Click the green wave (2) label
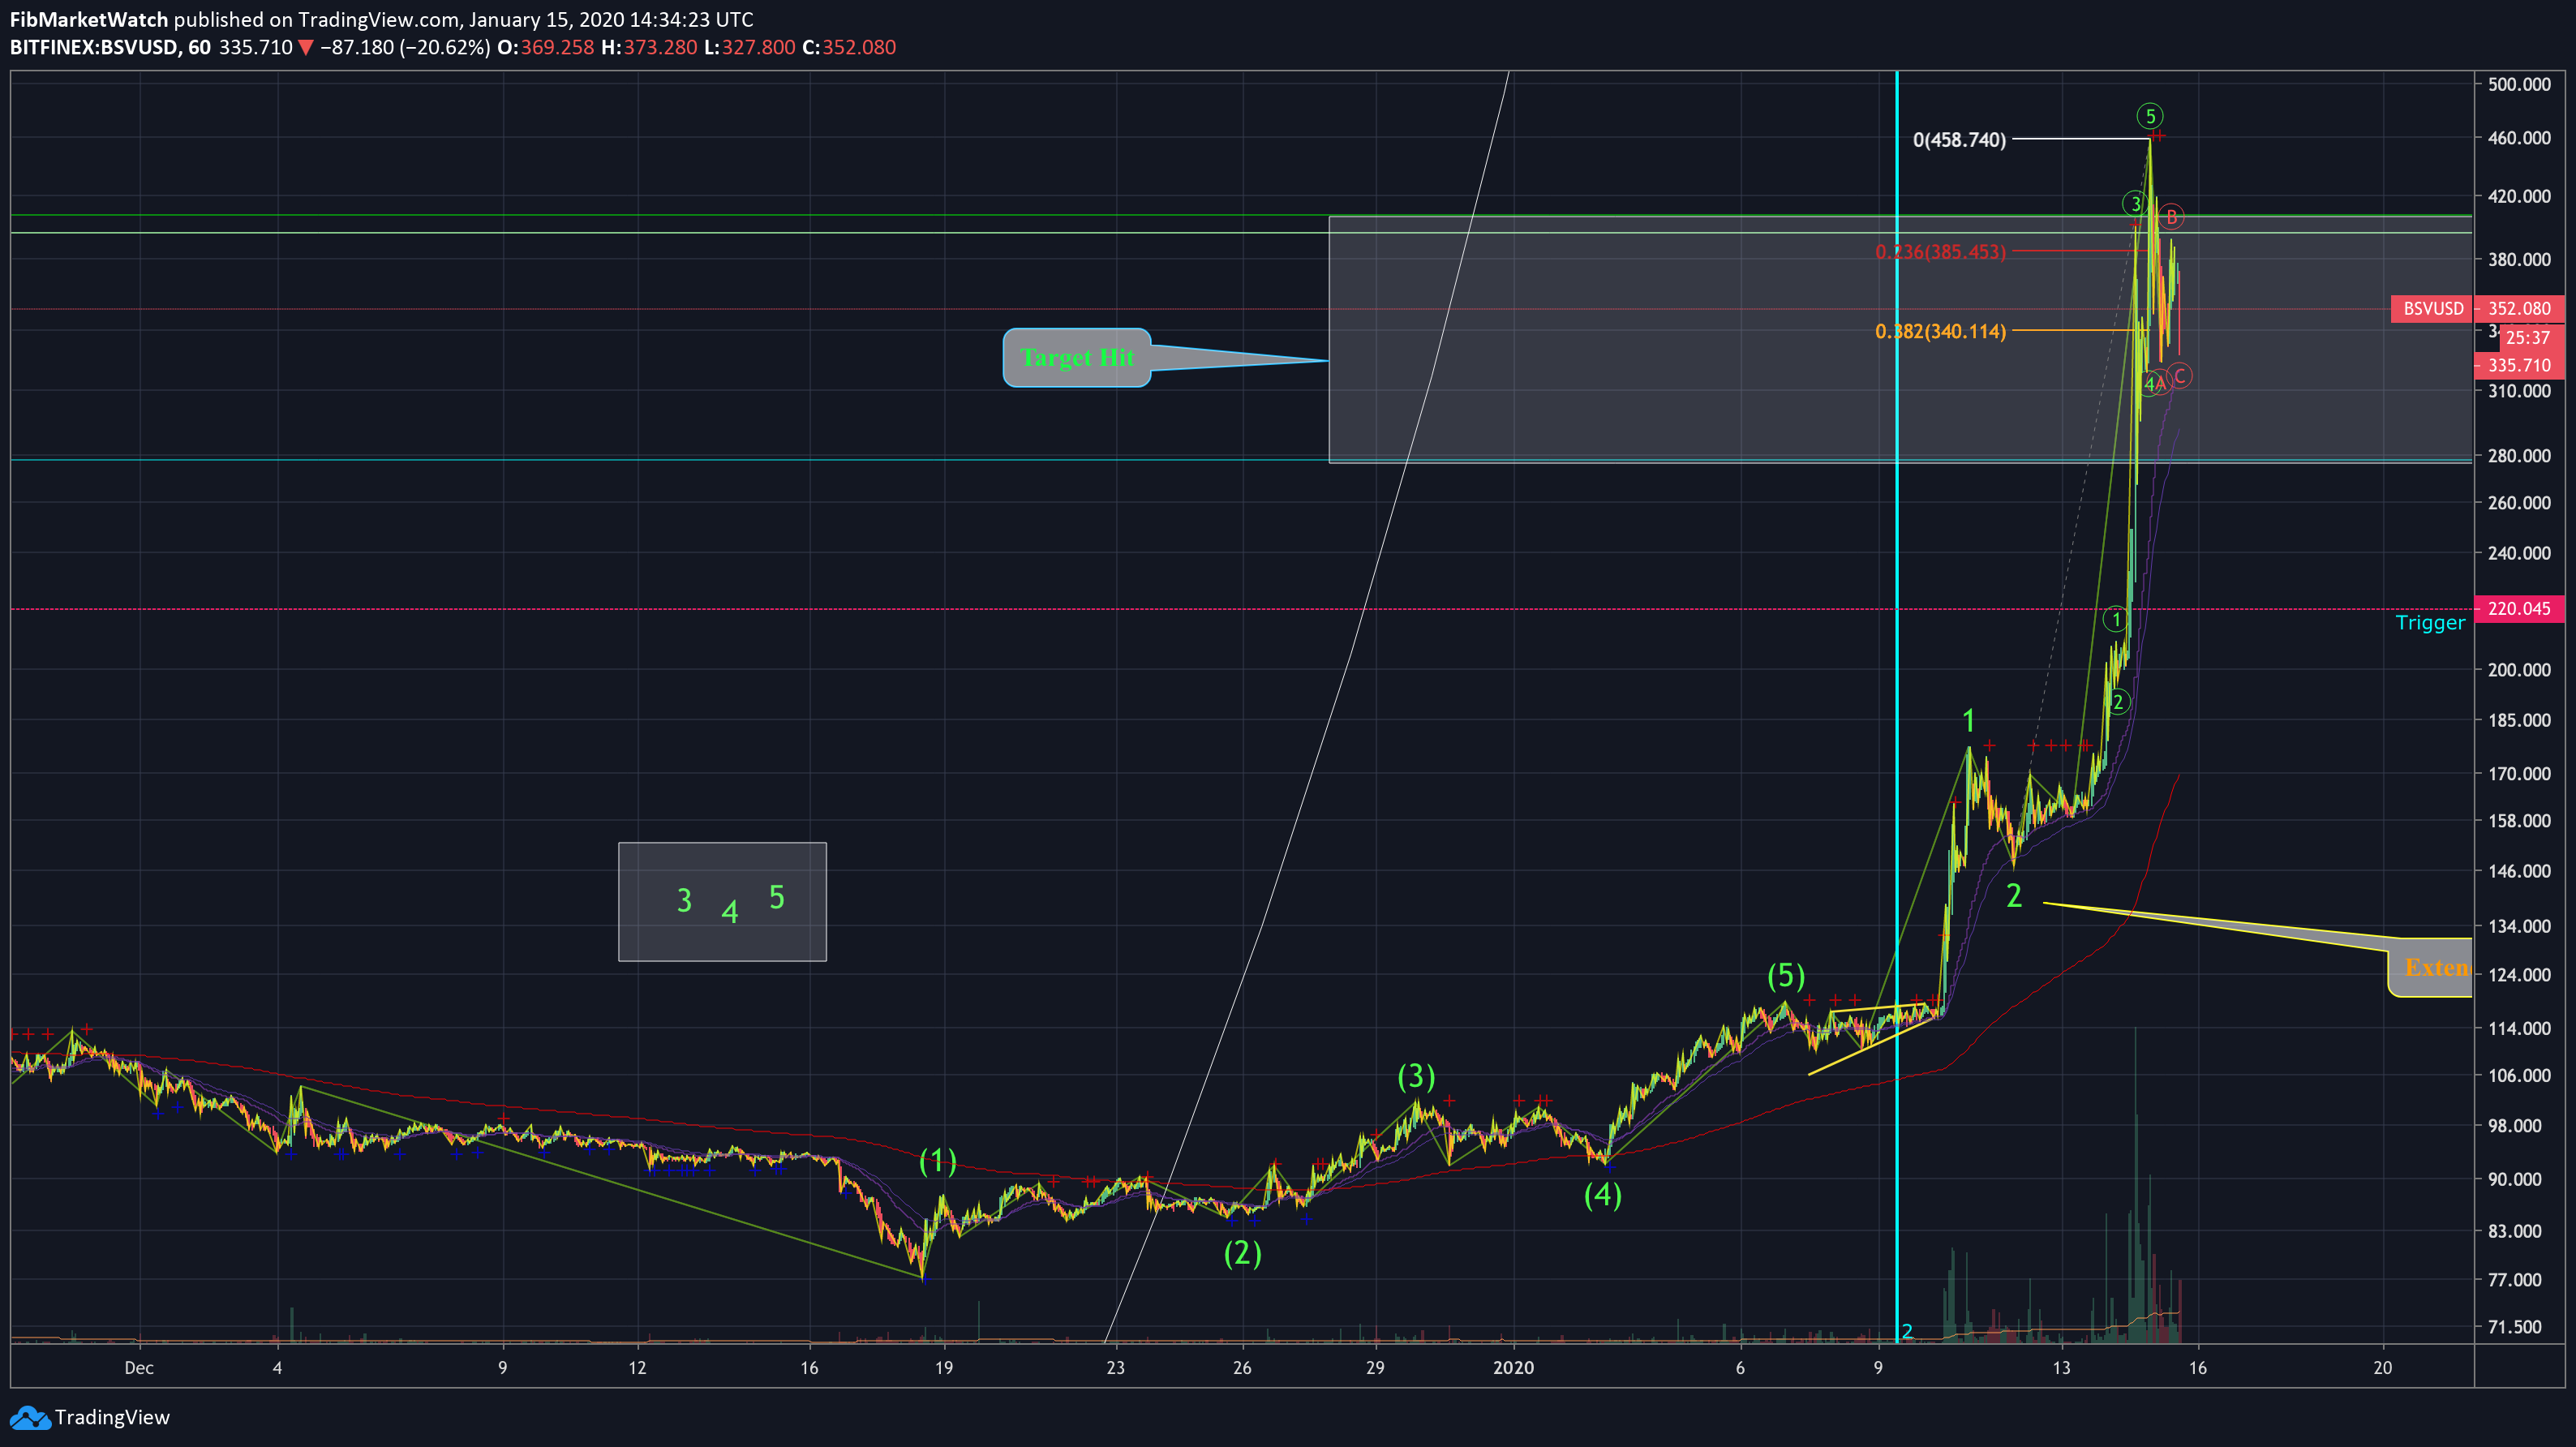 point(1242,1253)
